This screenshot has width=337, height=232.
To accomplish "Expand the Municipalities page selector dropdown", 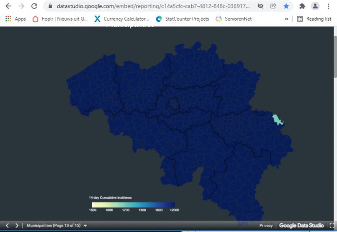I will coord(85,226).
